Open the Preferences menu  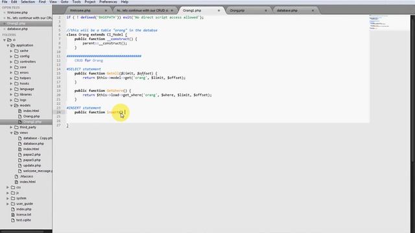tap(108, 2)
